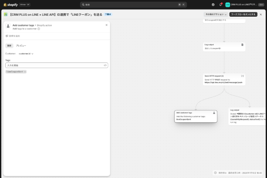Turn on the workflow with ワークフローをオンにする

click(x=243, y=14)
